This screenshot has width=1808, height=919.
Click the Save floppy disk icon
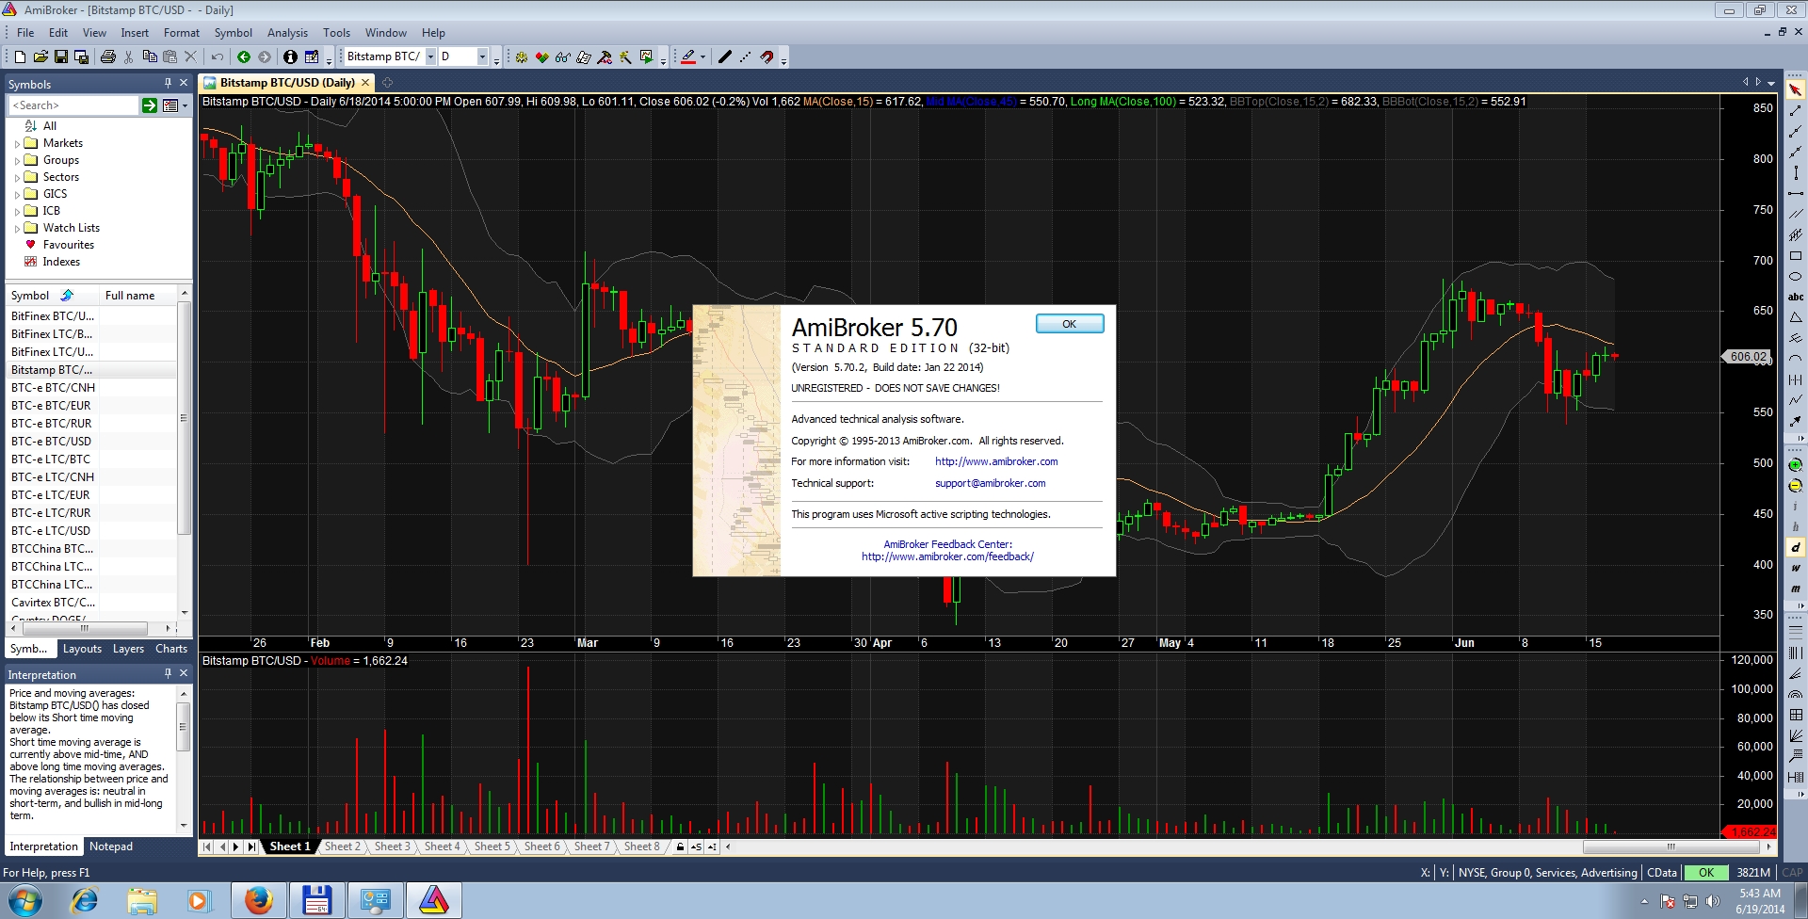pyautogui.click(x=60, y=56)
